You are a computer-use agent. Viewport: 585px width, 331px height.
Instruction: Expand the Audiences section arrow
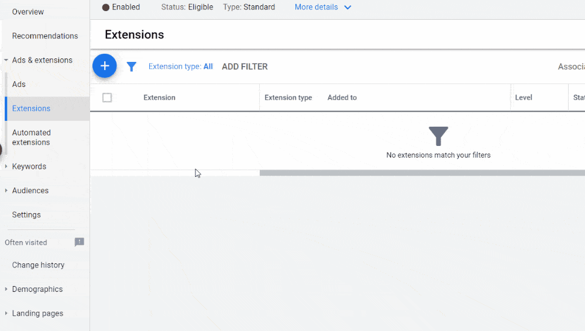coord(6,191)
